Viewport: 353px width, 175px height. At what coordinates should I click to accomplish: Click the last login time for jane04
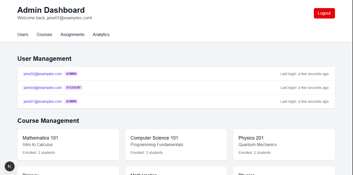[304, 88]
